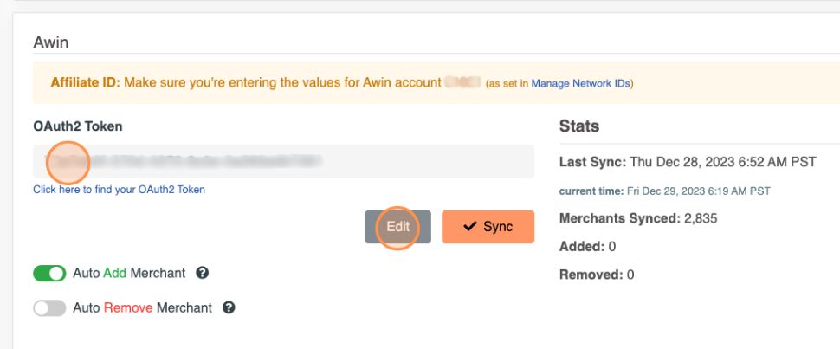The width and height of the screenshot is (840, 349).
Task: Open the Manage Network IDs link
Action: pyautogui.click(x=581, y=84)
